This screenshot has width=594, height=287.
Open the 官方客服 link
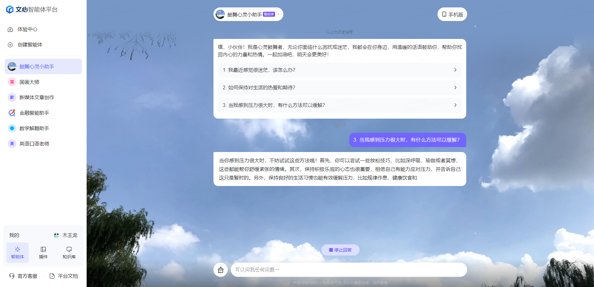24,276
